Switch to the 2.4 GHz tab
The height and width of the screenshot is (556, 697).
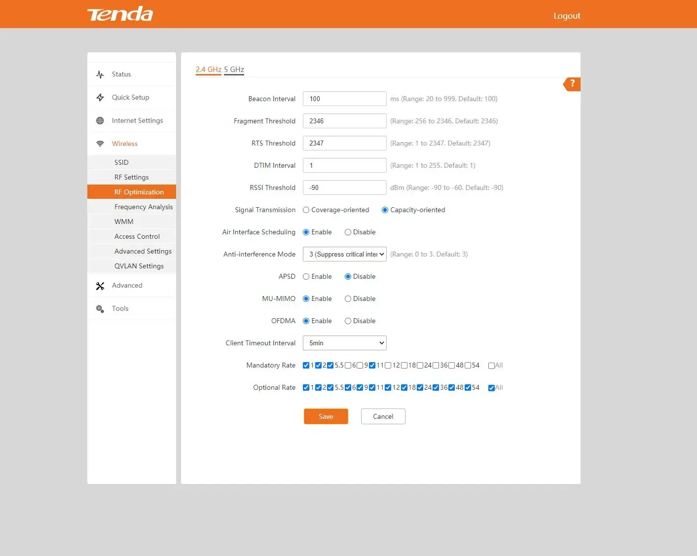209,70
